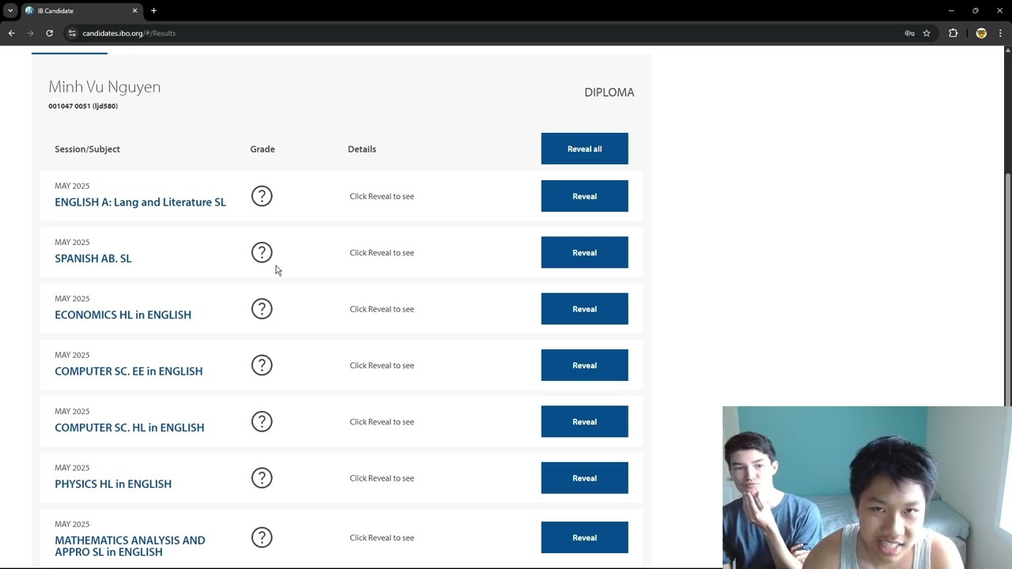The width and height of the screenshot is (1012, 569).
Task: Click question mark grade for Economics HL
Action: [x=262, y=309]
